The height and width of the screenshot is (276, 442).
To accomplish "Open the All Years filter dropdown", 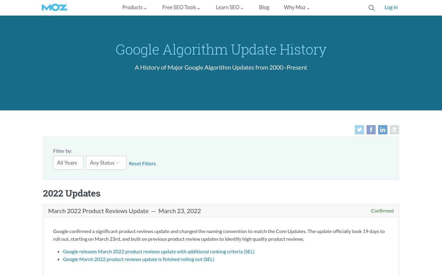I will (68, 163).
